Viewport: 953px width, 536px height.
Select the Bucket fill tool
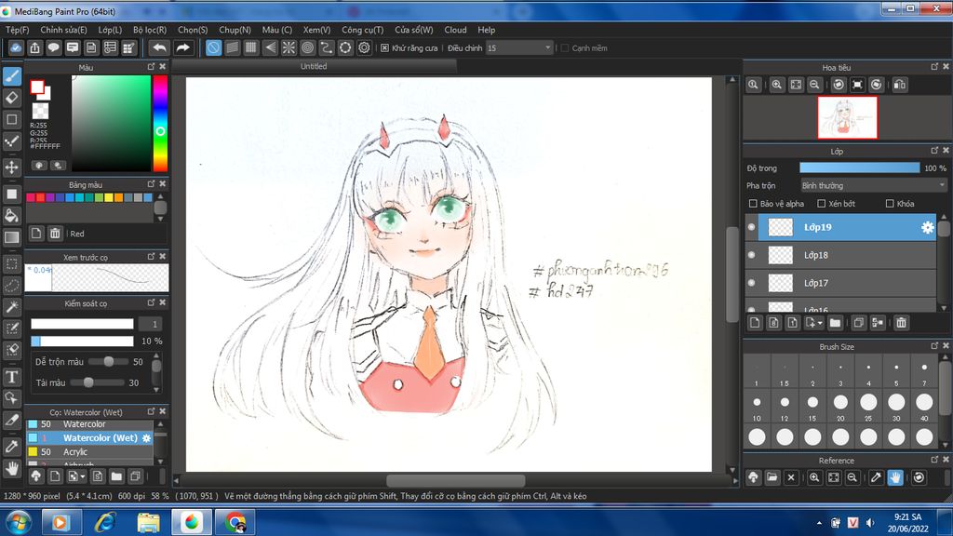(x=12, y=216)
